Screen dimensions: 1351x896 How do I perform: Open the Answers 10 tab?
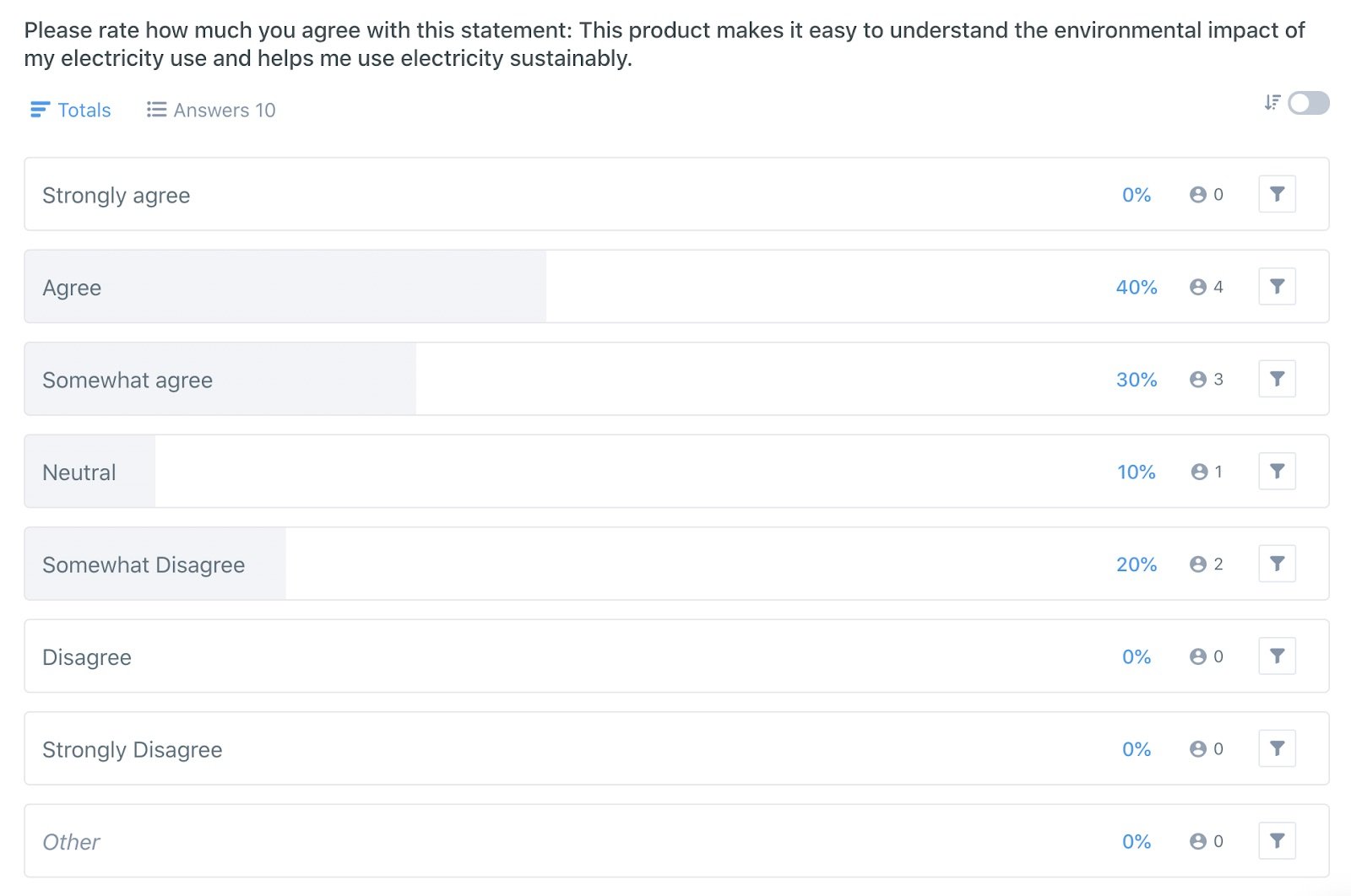point(211,110)
